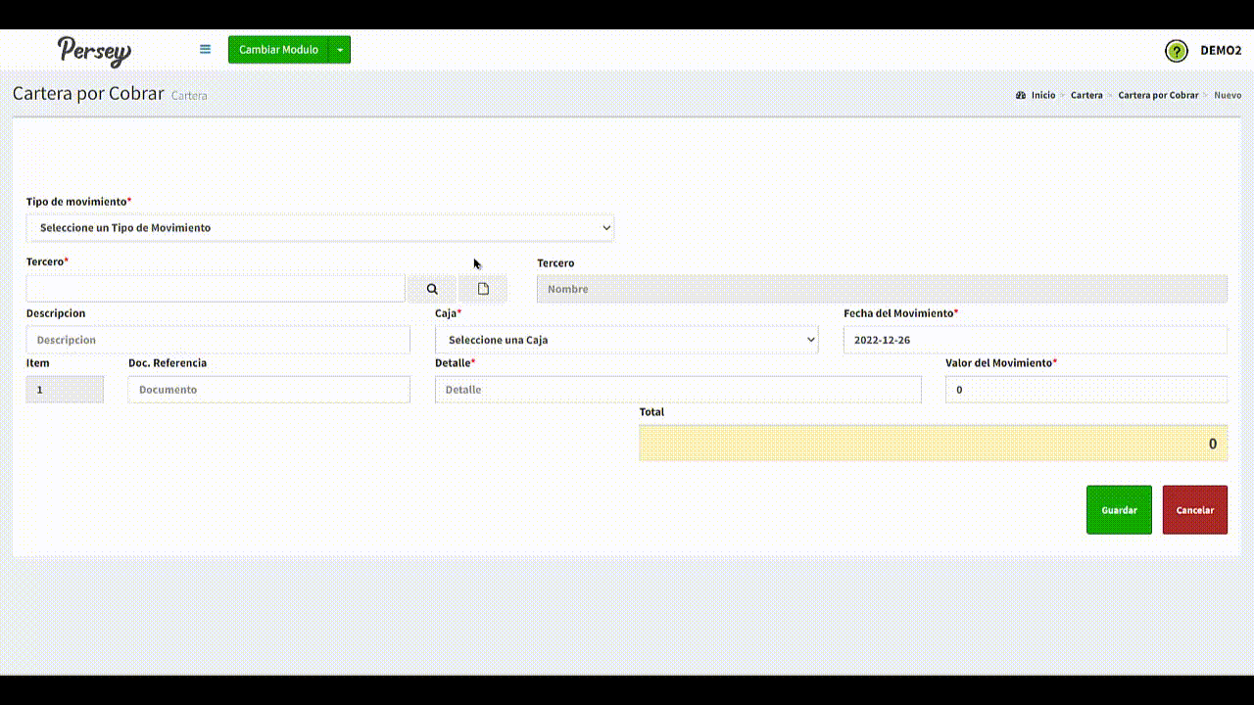Click the Doc. Referencia Documento field
The height and width of the screenshot is (705, 1254).
[268, 390]
